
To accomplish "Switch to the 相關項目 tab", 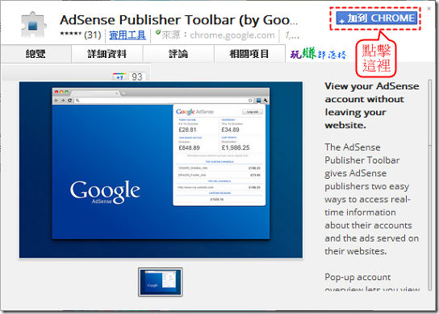I will [249, 54].
